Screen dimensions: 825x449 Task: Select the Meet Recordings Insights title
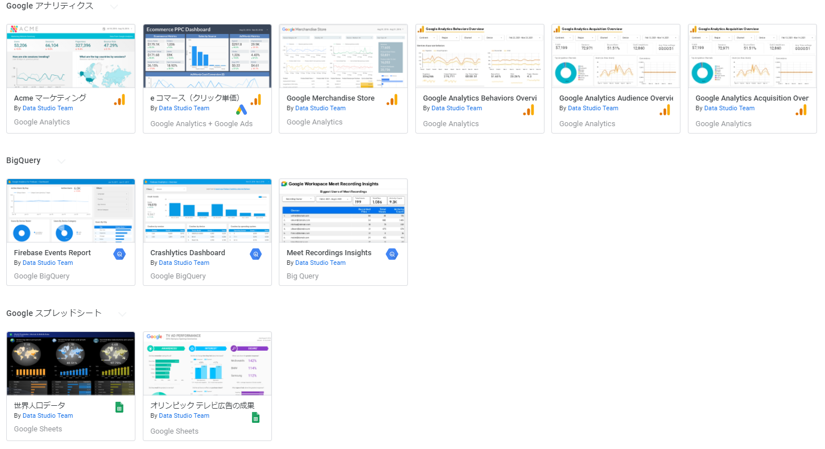coord(329,253)
